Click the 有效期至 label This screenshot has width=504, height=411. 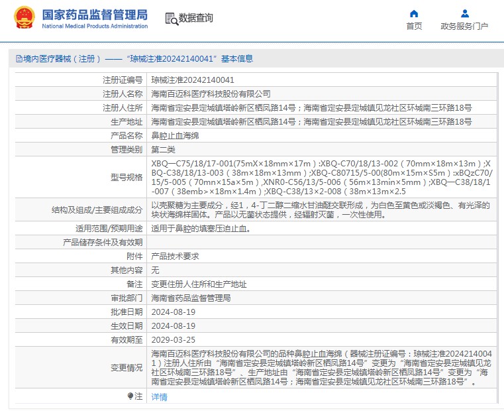126,339
